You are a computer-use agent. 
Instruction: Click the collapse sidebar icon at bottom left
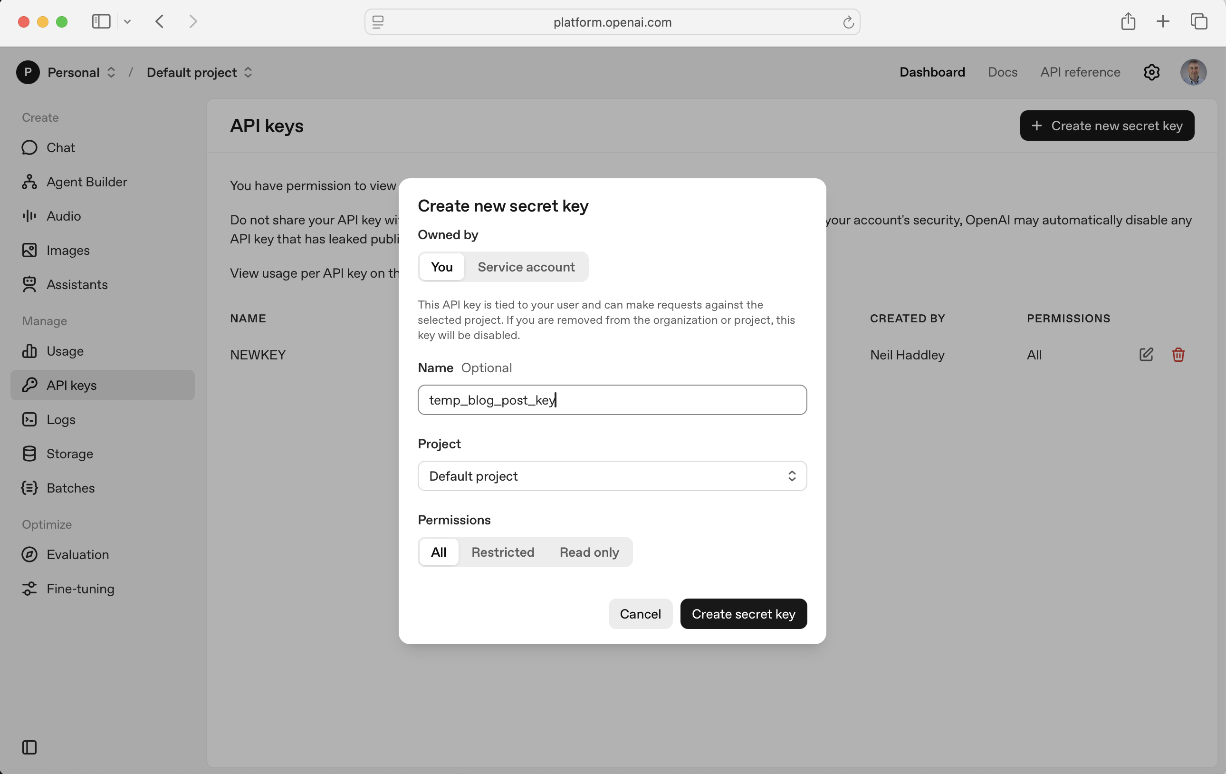(29, 747)
